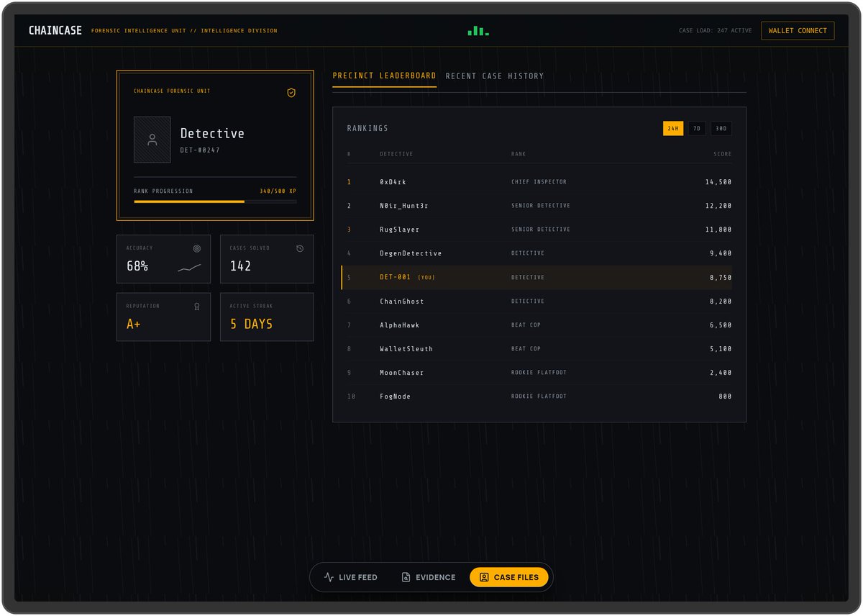The height and width of the screenshot is (616, 863).
Task: Click the Detective column header
Action: coord(396,154)
